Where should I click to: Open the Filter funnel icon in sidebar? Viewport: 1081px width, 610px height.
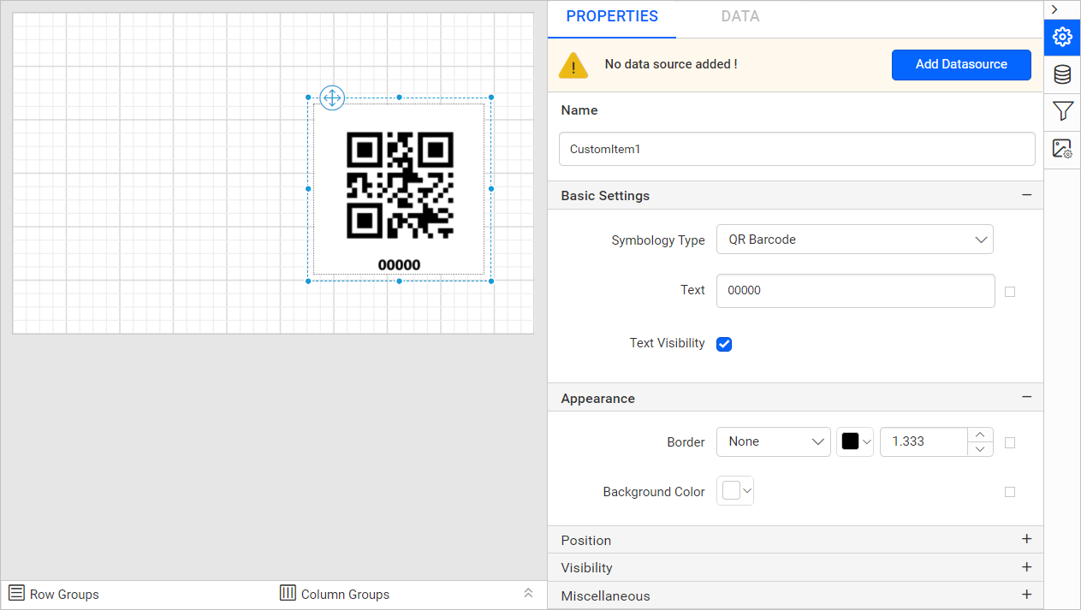1062,111
